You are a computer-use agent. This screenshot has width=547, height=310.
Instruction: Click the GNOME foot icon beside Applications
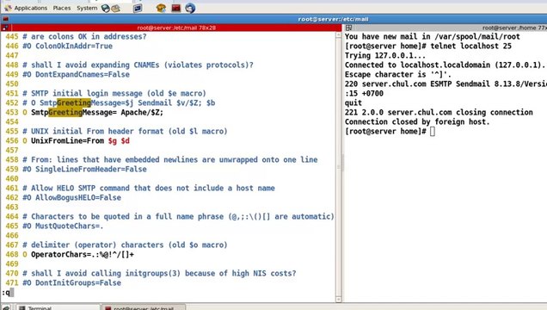[8, 8]
